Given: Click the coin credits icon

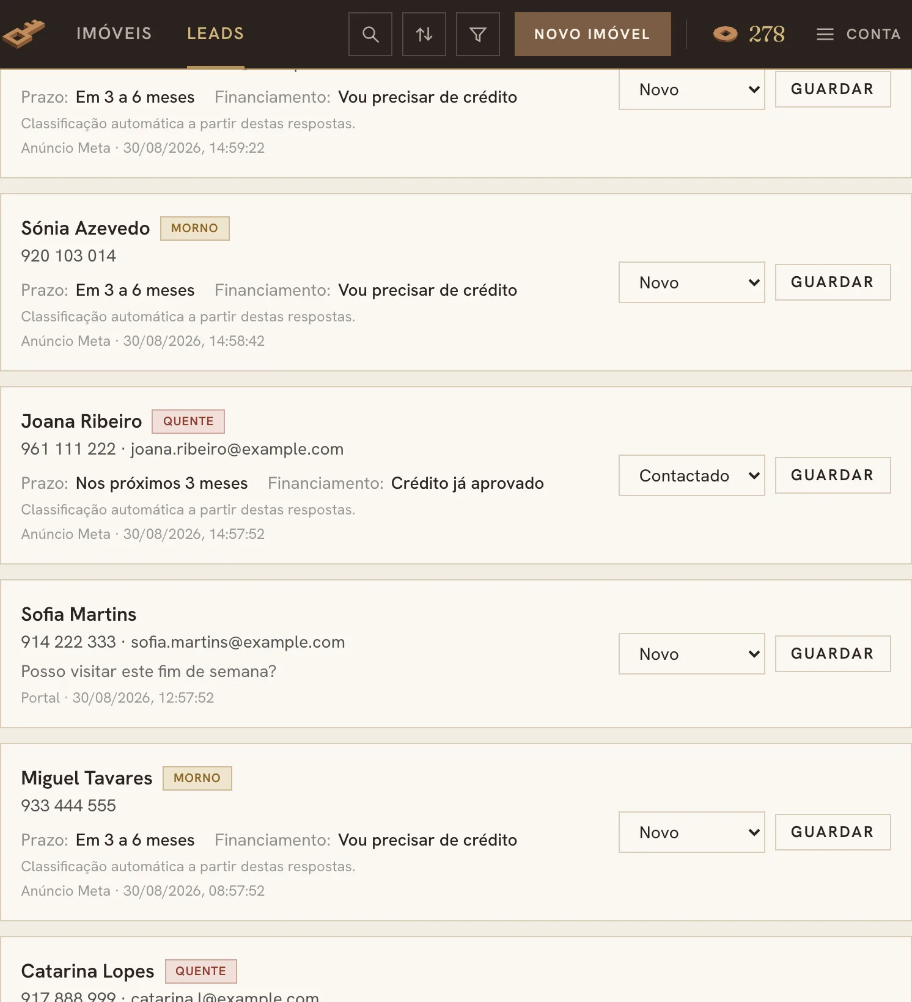Looking at the screenshot, I should pyautogui.click(x=726, y=34).
